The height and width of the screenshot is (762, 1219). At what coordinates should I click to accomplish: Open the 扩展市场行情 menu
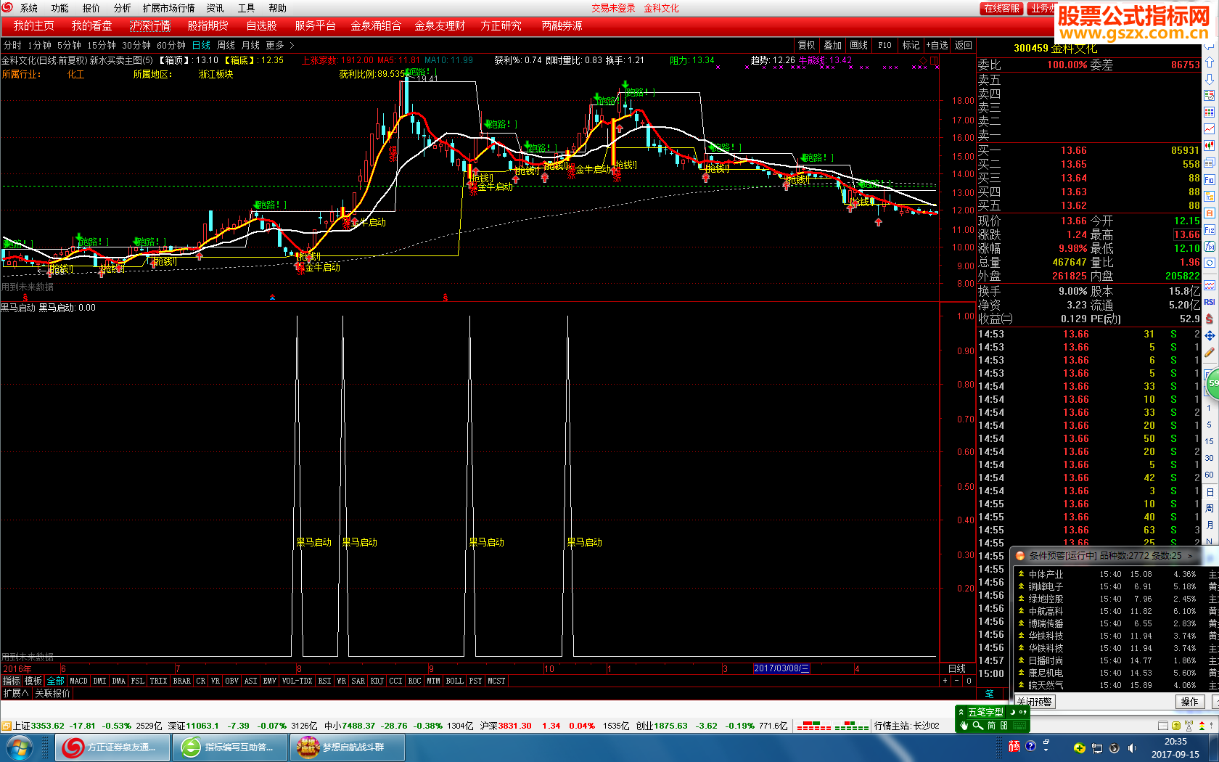(x=168, y=8)
